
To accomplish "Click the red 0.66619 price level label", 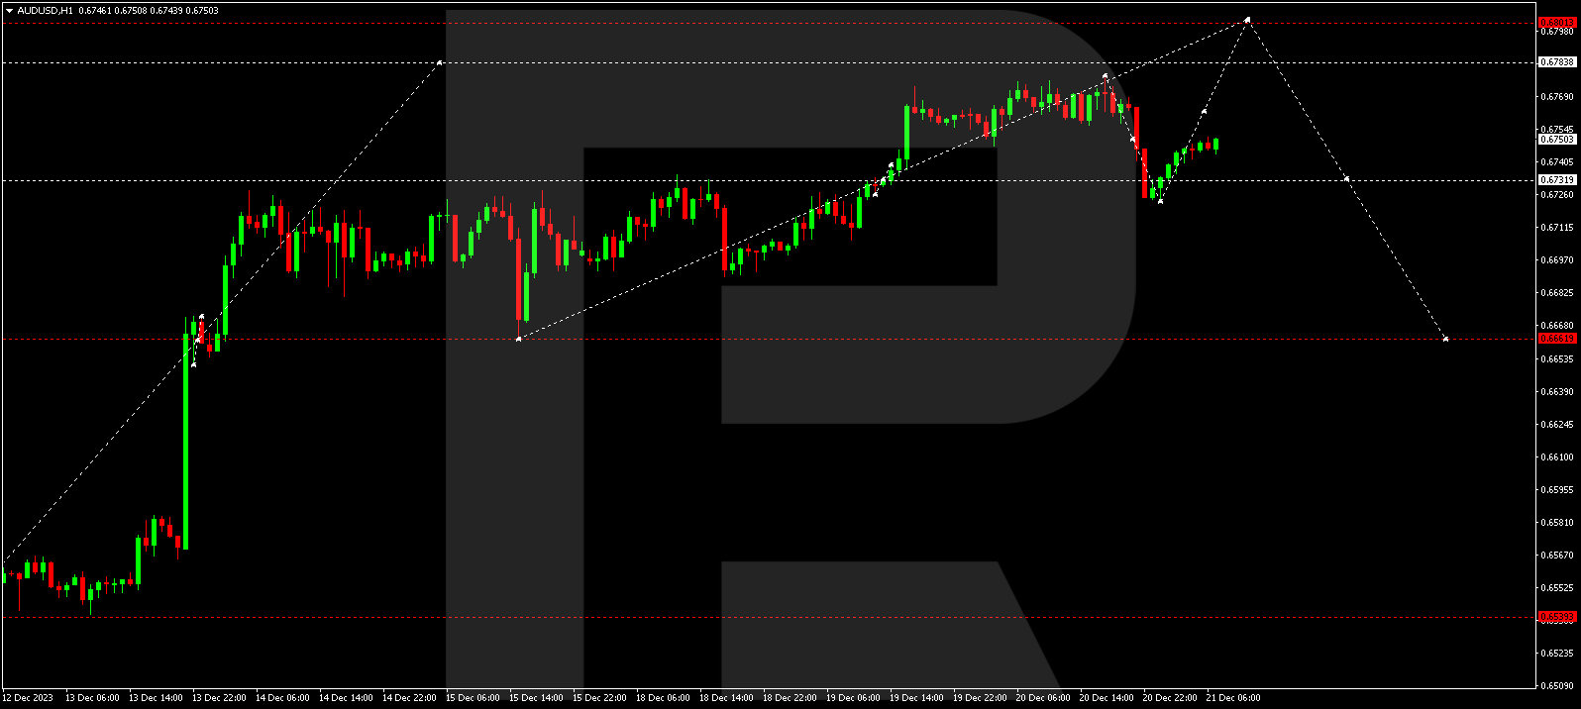I will pos(1557,339).
